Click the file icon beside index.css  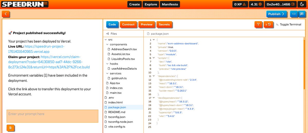pos(108,88)
